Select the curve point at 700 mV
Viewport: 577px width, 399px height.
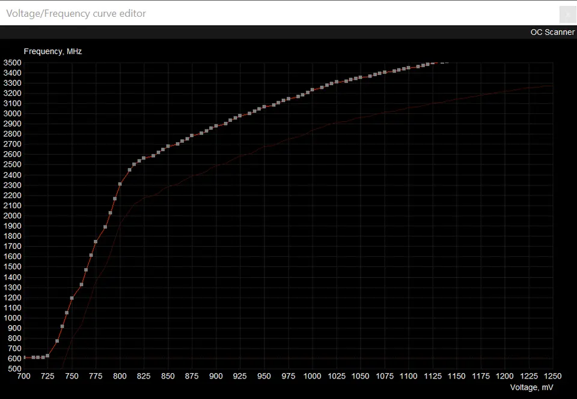(x=24, y=358)
